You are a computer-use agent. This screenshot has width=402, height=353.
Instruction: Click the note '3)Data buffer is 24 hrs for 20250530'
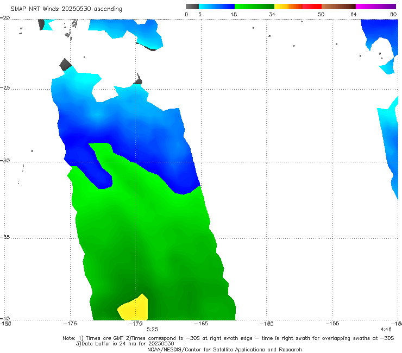(x=125, y=344)
